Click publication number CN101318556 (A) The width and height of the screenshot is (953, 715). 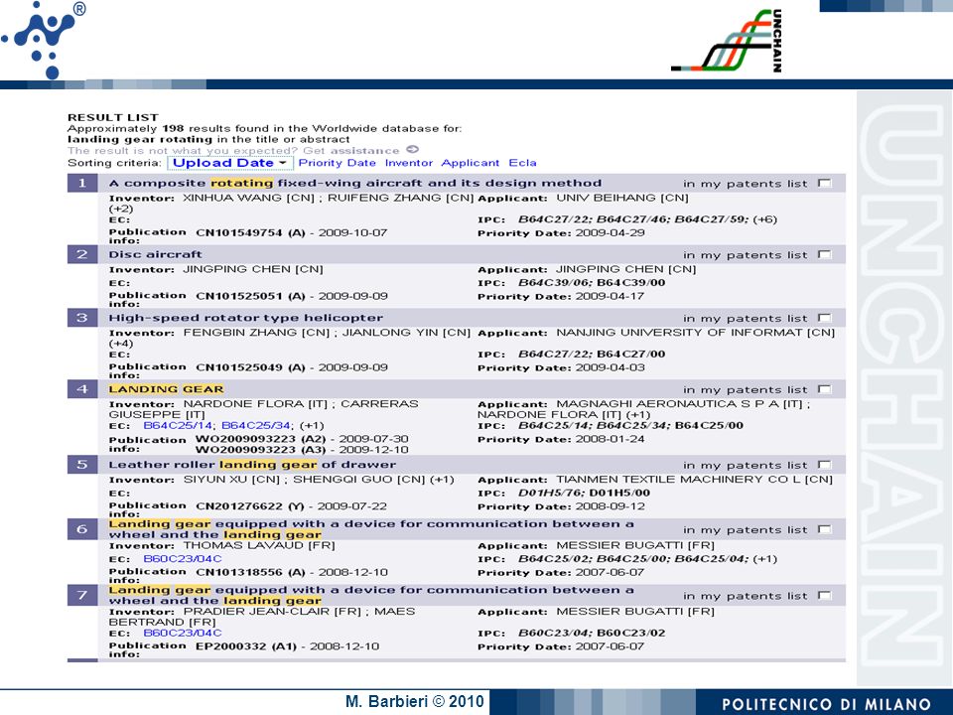[250, 572]
